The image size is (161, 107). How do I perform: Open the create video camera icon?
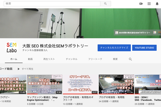click(x=141, y=4)
